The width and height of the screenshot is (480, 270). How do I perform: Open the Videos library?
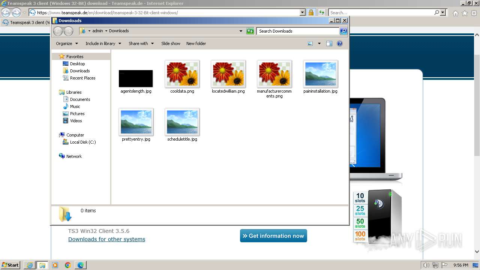coord(76,121)
